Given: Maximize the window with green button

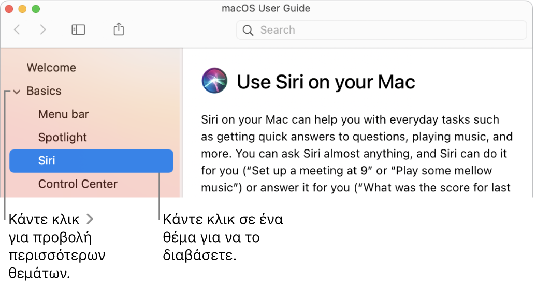Looking at the screenshot, I should coord(36,9).
